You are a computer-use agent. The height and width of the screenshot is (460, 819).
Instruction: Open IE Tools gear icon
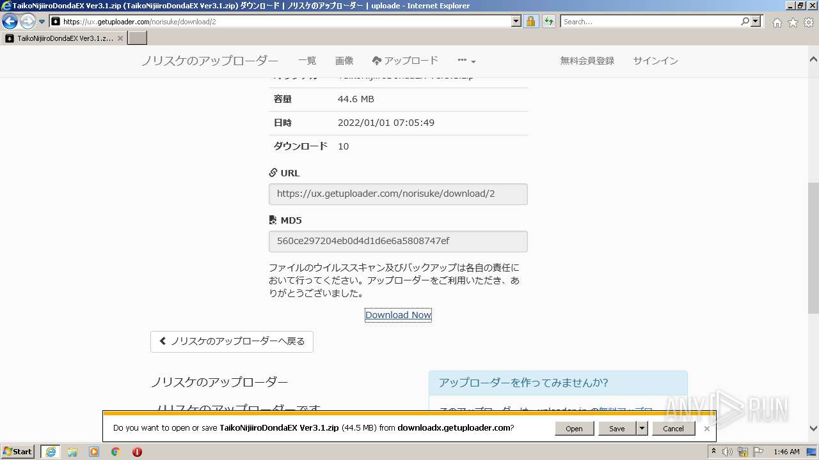tap(809, 22)
